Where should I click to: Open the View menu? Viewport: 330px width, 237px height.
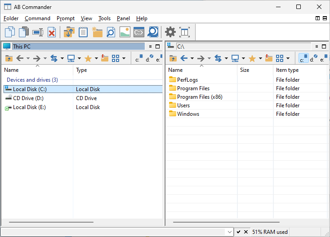click(x=86, y=18)
